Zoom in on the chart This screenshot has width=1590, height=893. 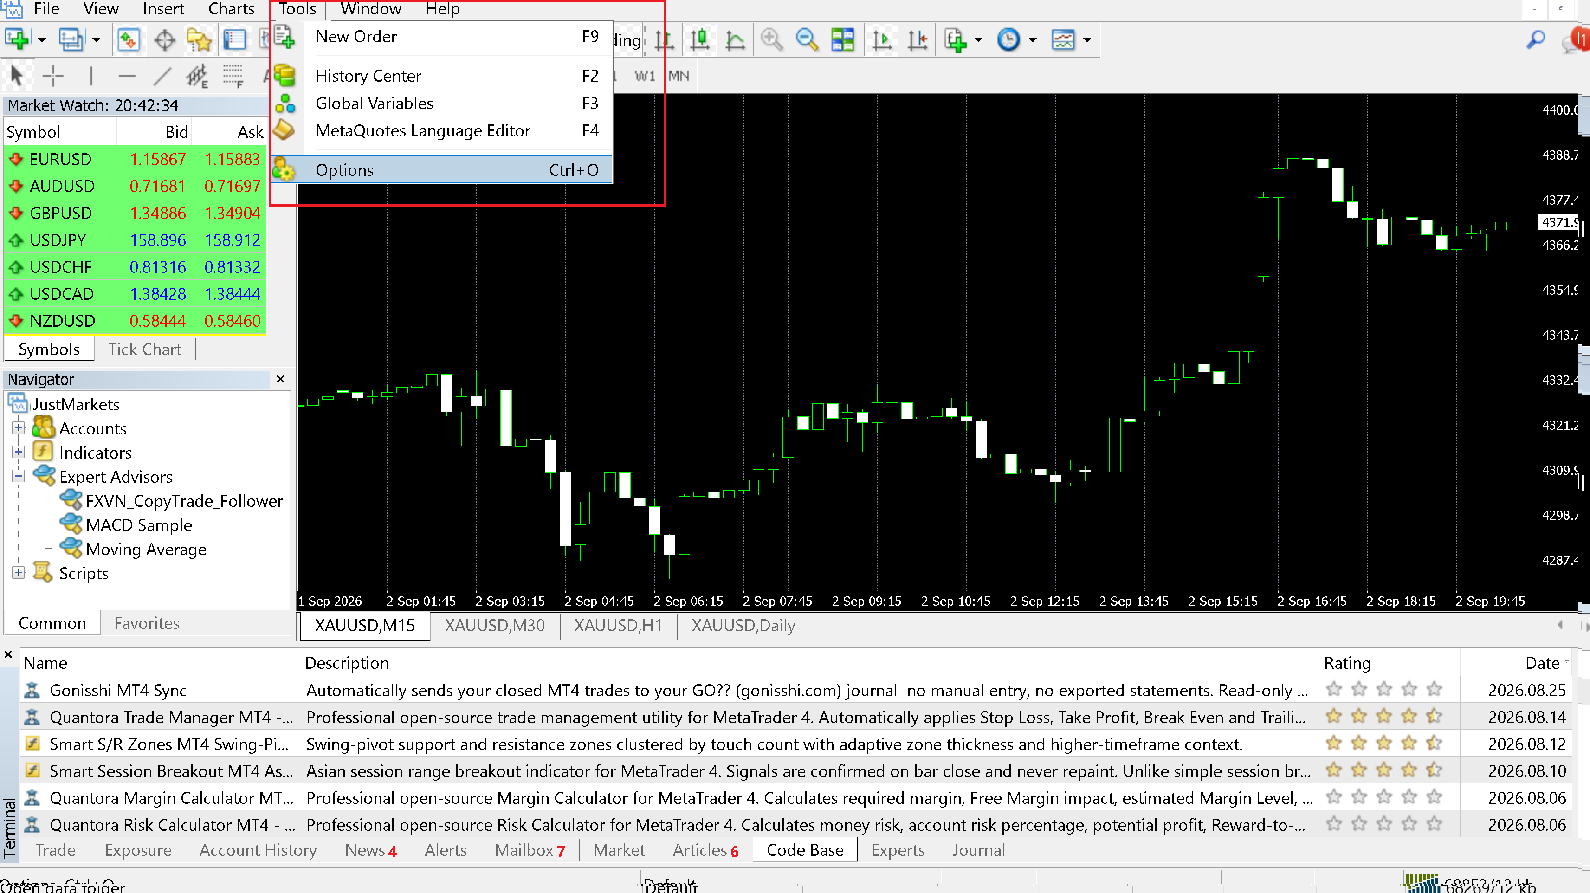(x=771, y=40)
